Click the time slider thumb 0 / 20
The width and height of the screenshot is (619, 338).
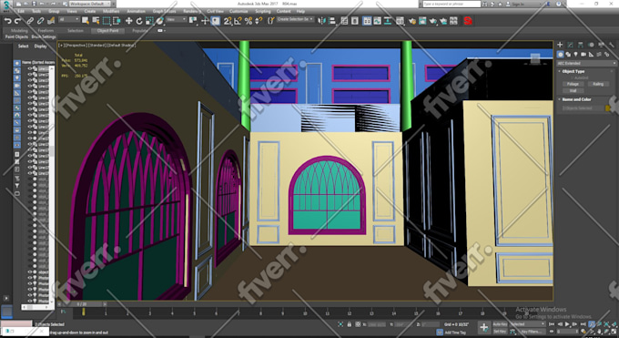coord(82,304)
